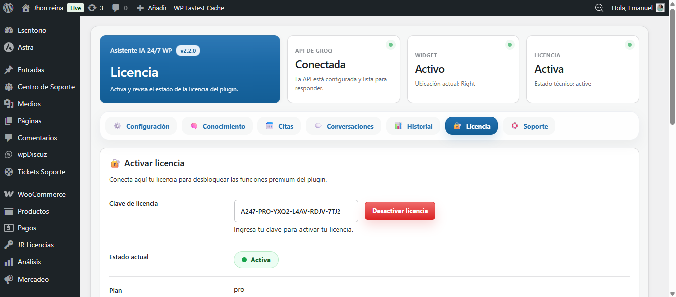Click the gear icon on Configuración tab
Screen dimensions: 676x297
[x=117, y=126]
